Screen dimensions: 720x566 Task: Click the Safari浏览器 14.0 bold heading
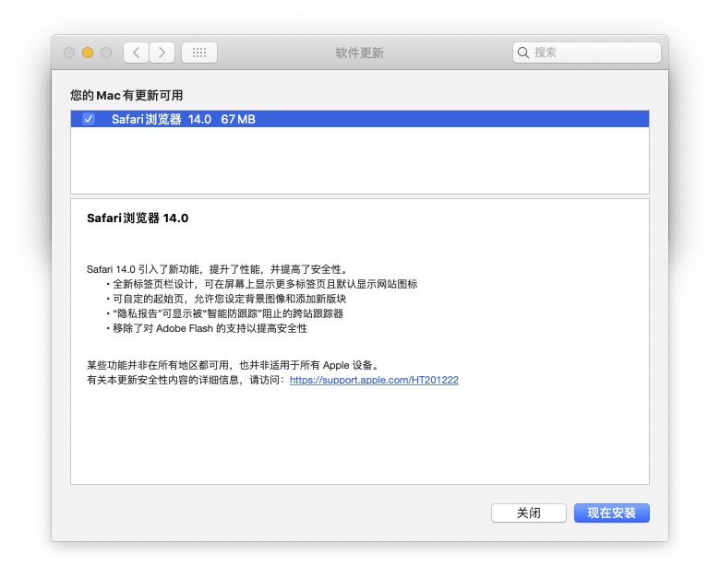(x=138, y=218)
